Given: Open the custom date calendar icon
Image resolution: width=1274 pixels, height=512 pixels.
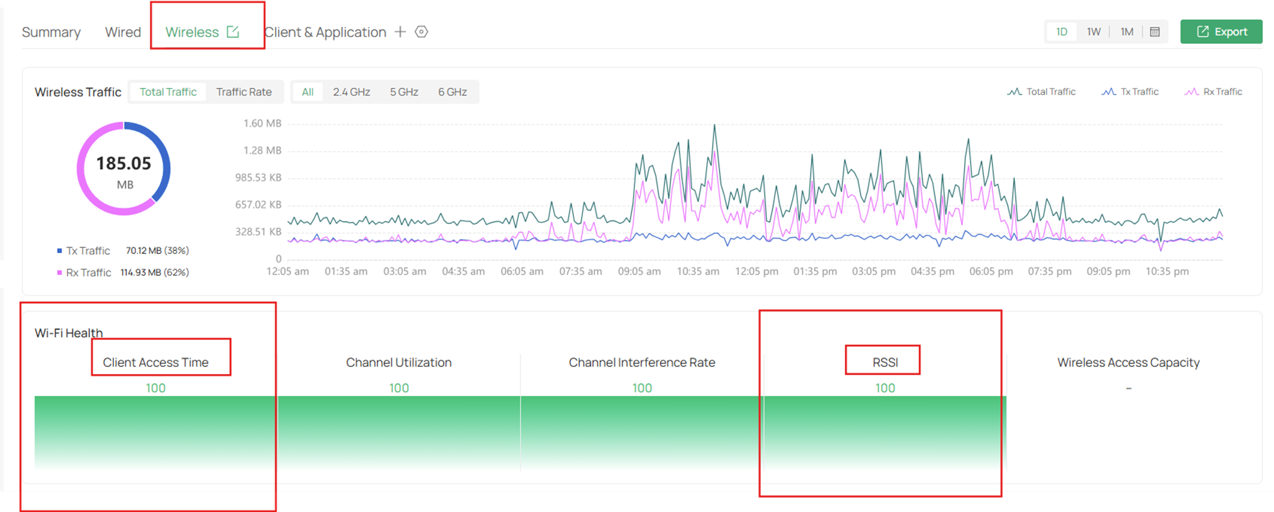Looking at the screenshot, I should 1155,32.
